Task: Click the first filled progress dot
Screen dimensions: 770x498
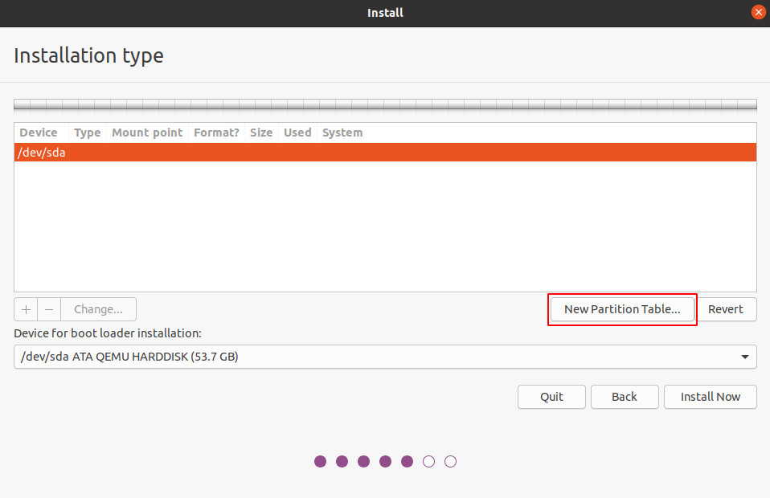Action: (321, 461)
